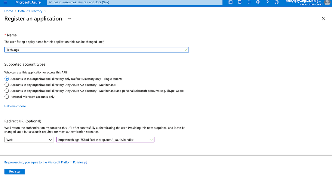Open the portal settings gear
Viewport: 332px width, 179px height.
click(258, 2)
